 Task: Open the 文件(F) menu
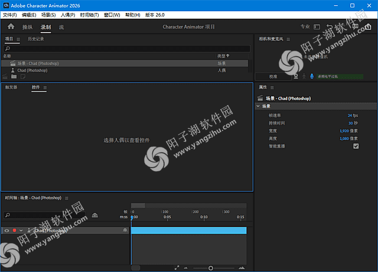[9, 15]
